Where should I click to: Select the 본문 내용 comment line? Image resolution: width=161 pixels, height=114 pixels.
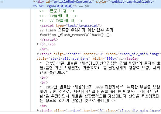pos(57,11)
